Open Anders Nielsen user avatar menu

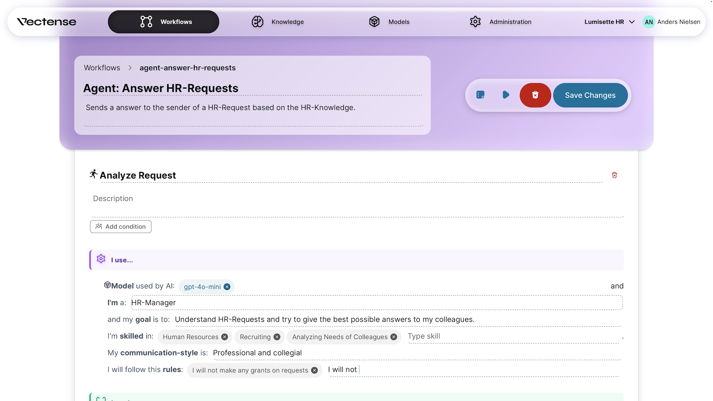pos(649,22)
